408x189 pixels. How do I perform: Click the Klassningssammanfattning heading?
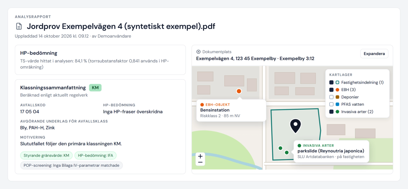point(53,88)
